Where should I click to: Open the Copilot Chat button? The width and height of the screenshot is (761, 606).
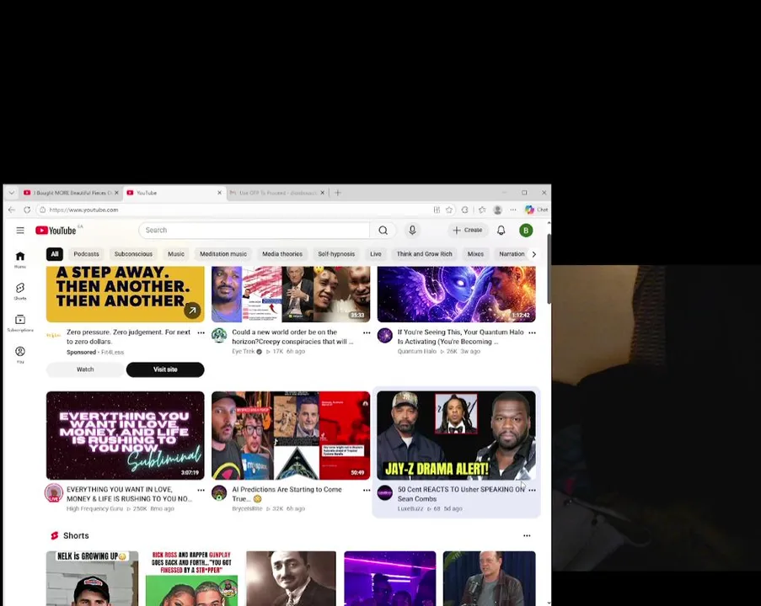point(536,210)
